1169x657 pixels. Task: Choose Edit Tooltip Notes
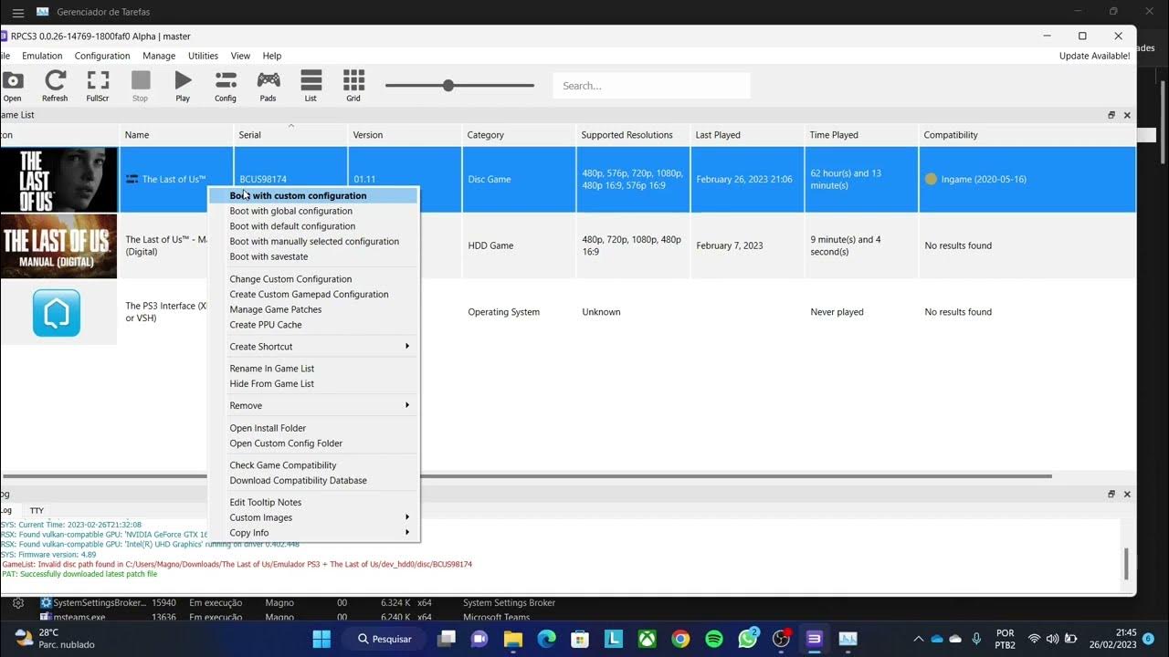pos(313,503)
